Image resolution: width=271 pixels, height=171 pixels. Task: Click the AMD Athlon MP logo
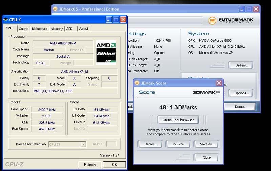tap(106, 52)
